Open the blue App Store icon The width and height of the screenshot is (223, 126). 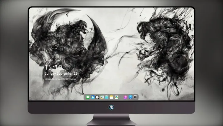(x=131, y=97)
